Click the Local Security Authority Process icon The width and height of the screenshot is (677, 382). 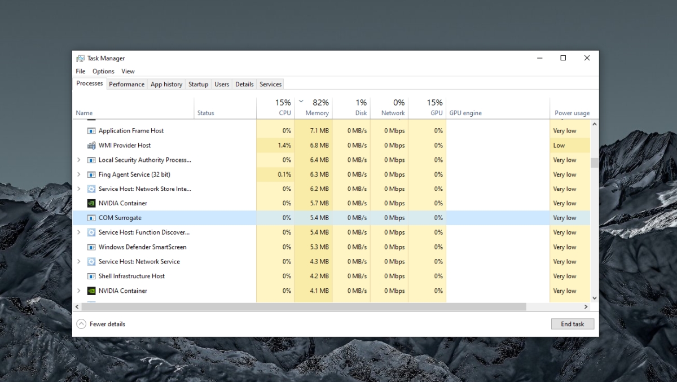point(91,160)
